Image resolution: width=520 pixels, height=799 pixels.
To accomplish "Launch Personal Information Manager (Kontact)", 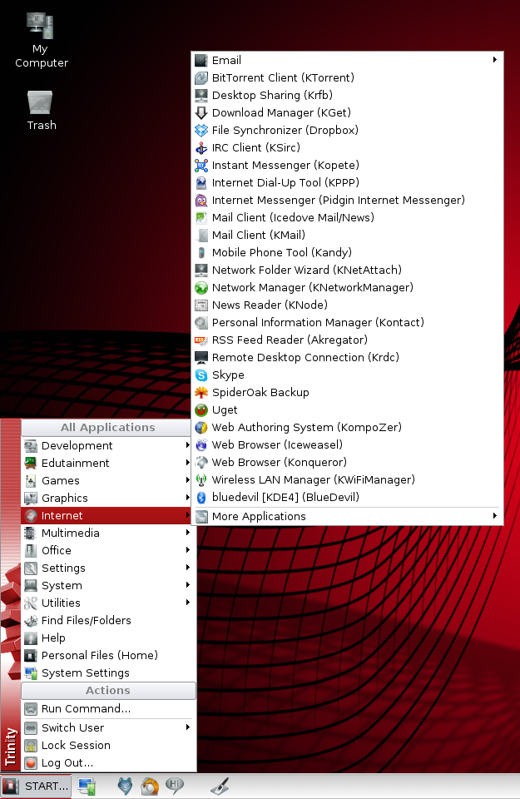I will click(347, 323).
